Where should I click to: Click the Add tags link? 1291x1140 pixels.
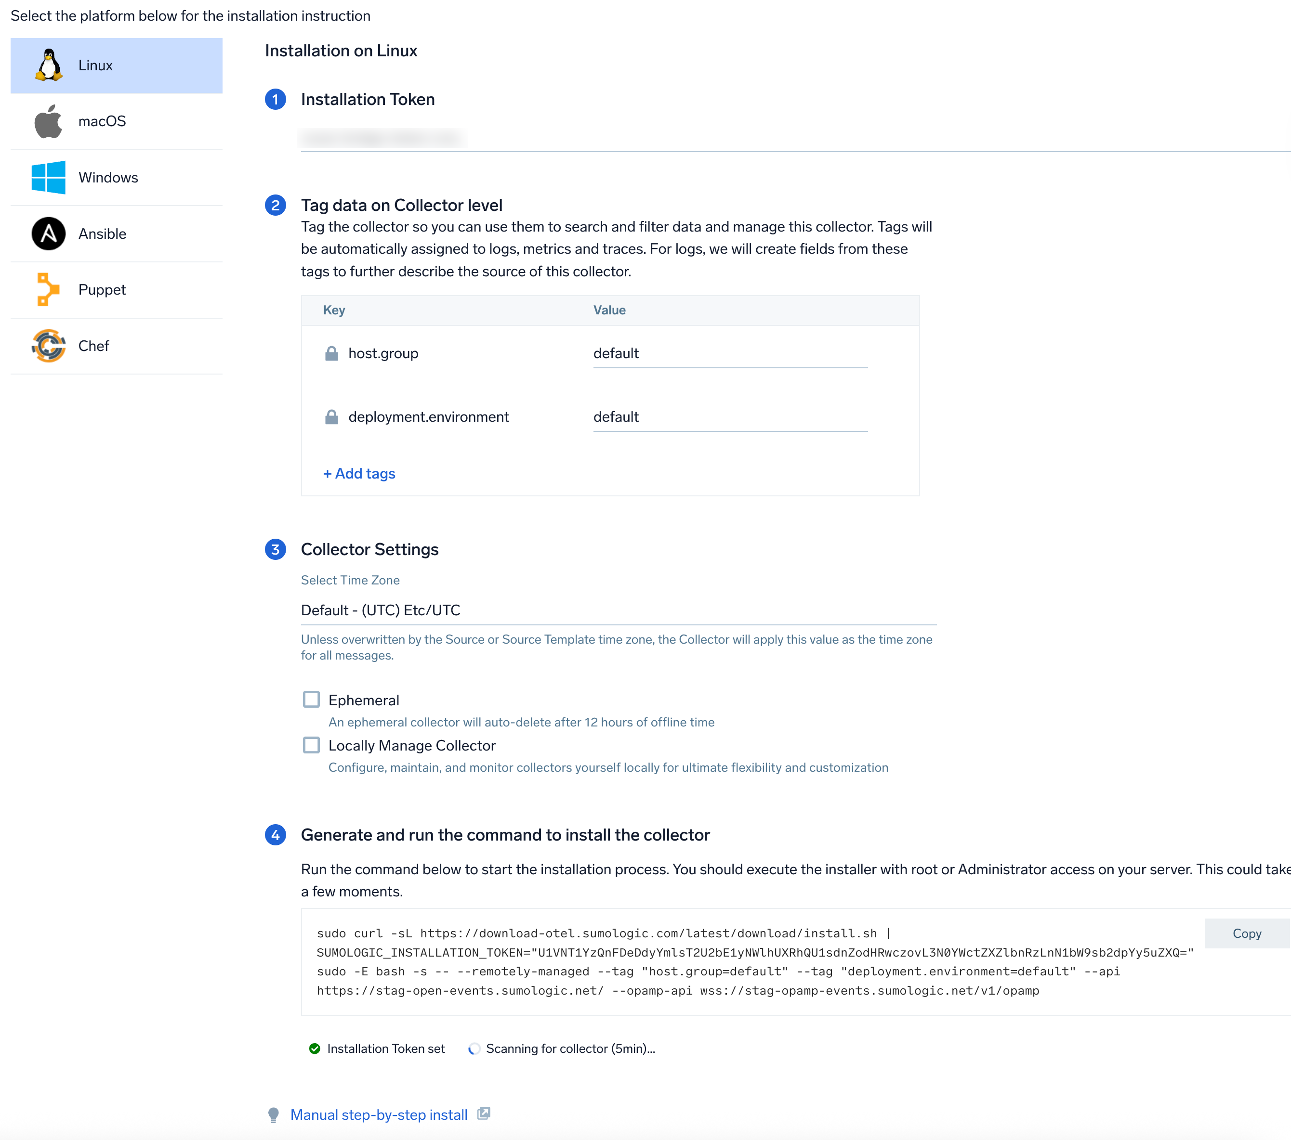359,473
